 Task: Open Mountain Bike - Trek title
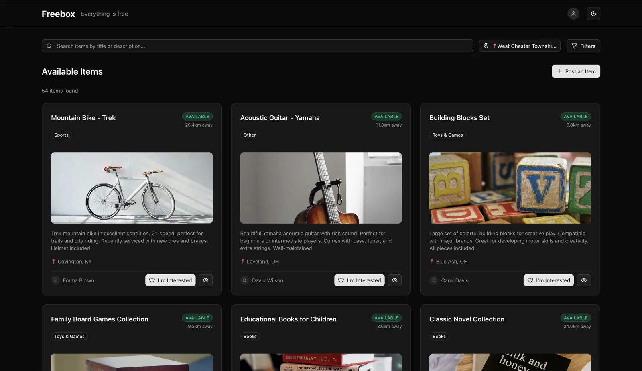pos(83,118)
